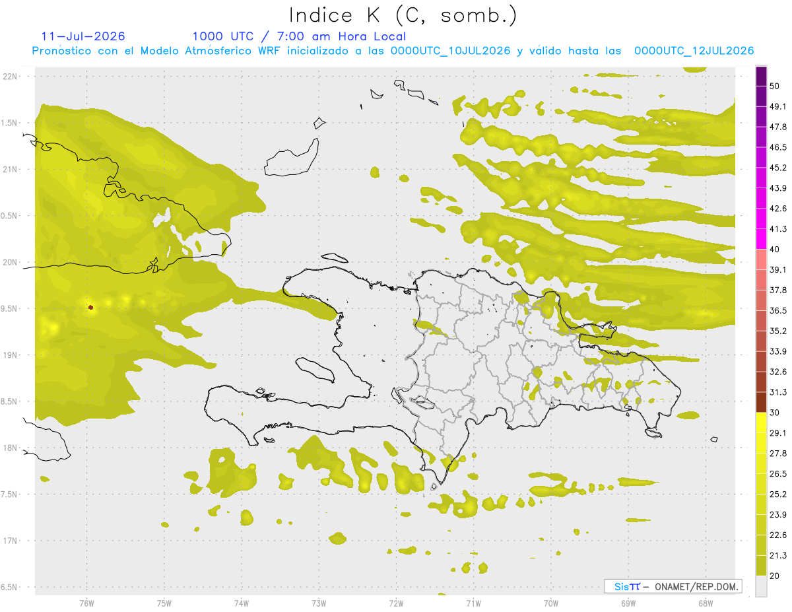792x612 pixels.
Task: Click the '70W' longitude label
Action: (551, 603)
